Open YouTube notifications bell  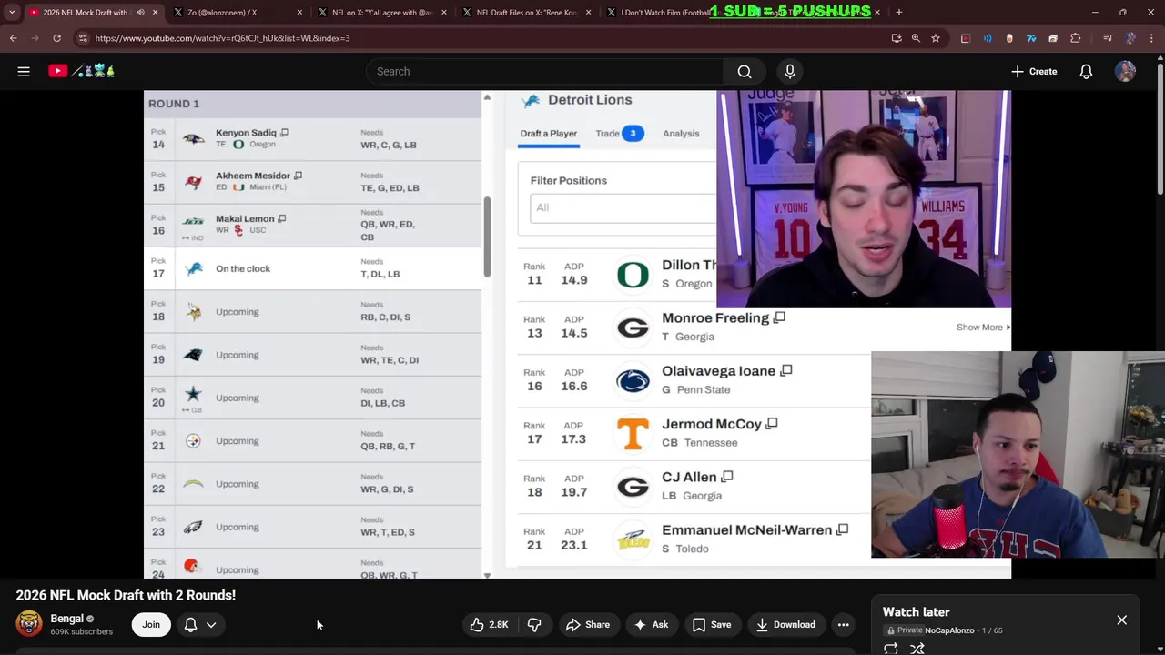tap(1086, 71)
